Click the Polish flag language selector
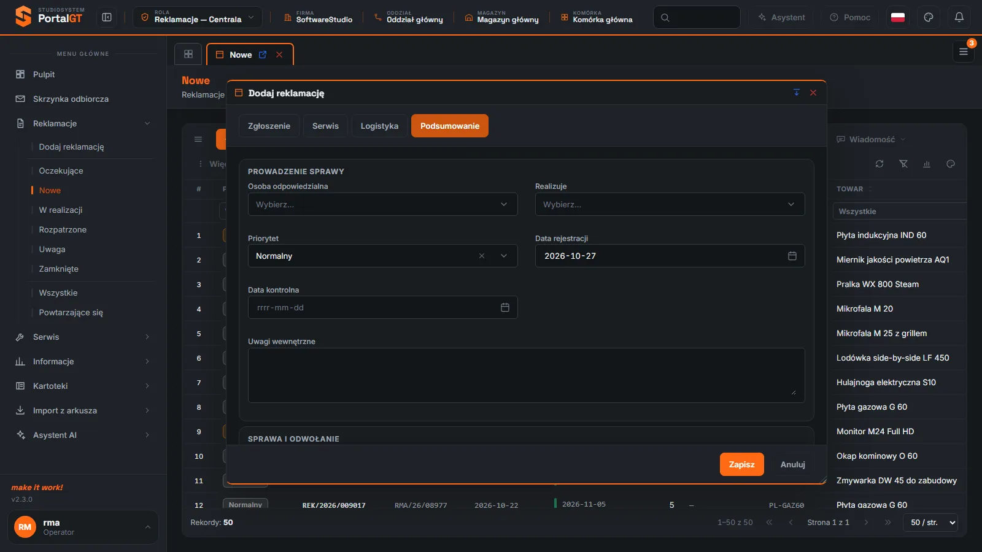 pyautogui.click(x=898, y=17)
